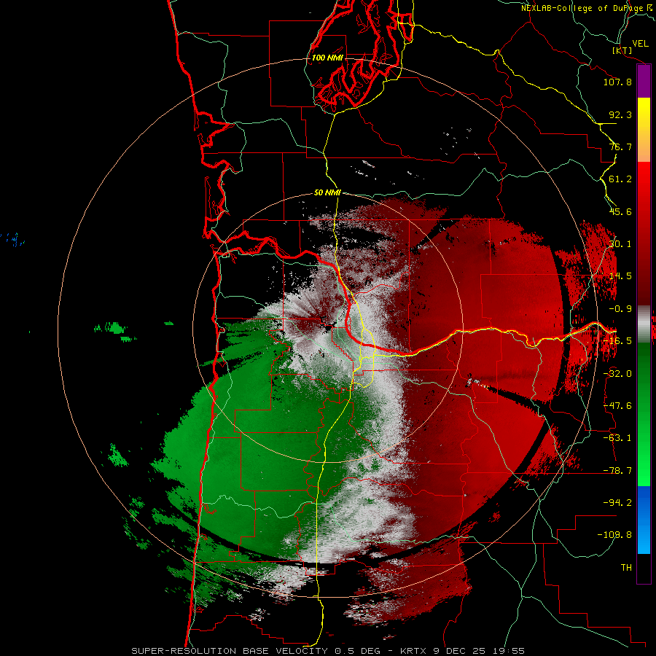Click the -47.6 scale value
This screenshot has height=656, width=656.
[x=617, y=406]
